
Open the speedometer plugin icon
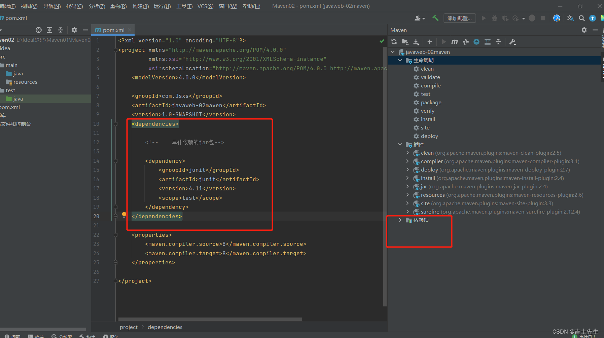[x=557, y=18]
